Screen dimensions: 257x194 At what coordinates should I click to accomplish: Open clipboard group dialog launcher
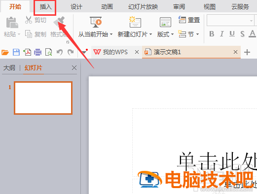68,42
